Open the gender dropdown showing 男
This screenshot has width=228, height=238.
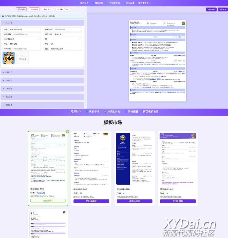(63, 39)
